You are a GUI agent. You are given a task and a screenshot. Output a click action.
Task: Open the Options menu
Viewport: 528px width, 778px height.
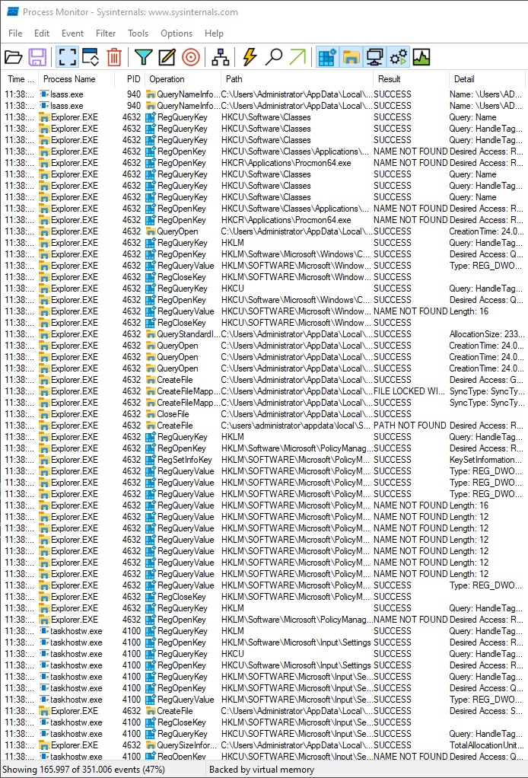[x=176, y=33]
